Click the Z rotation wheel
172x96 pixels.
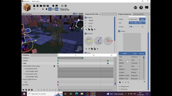click(108, 41)
